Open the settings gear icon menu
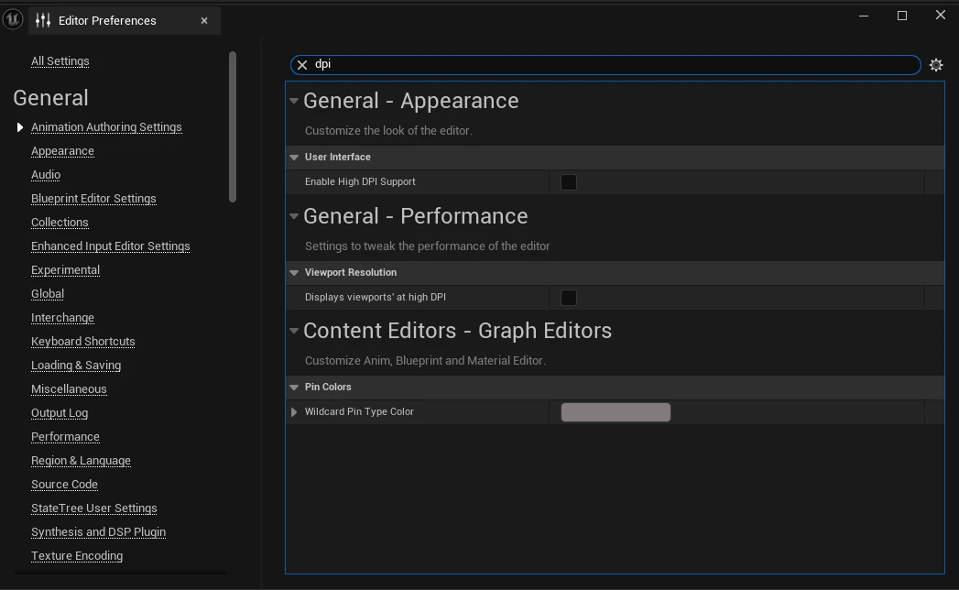Image resolution: width=959 pixels, height=590 pixels. (935, 65)
